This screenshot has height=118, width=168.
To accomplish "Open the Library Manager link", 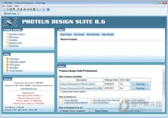I will tap(71, 100).
